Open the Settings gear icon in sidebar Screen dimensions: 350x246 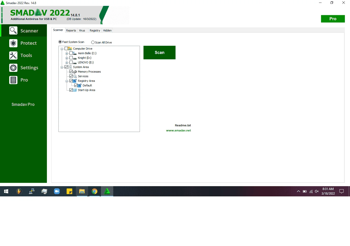coord(13,68)
